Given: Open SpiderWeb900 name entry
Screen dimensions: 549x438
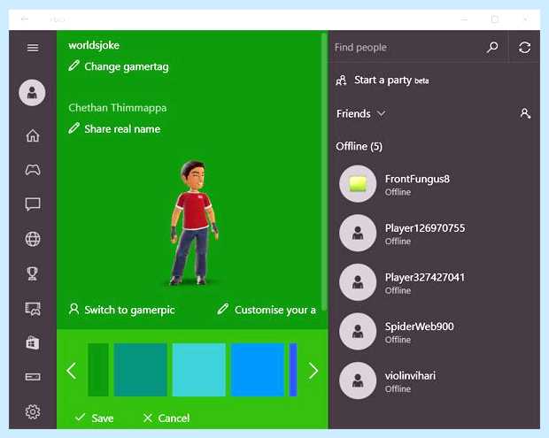Looking at the screenshot, I should tap(419, 327).
